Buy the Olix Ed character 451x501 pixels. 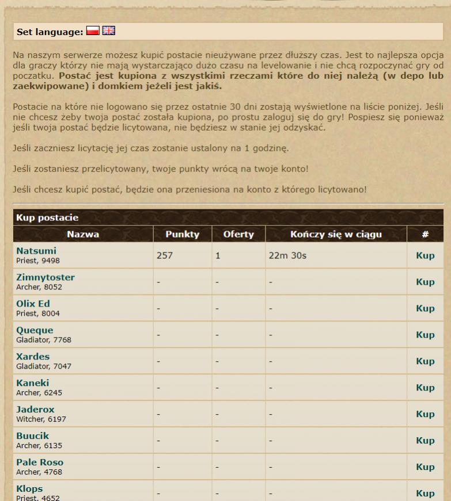[425, 309]
